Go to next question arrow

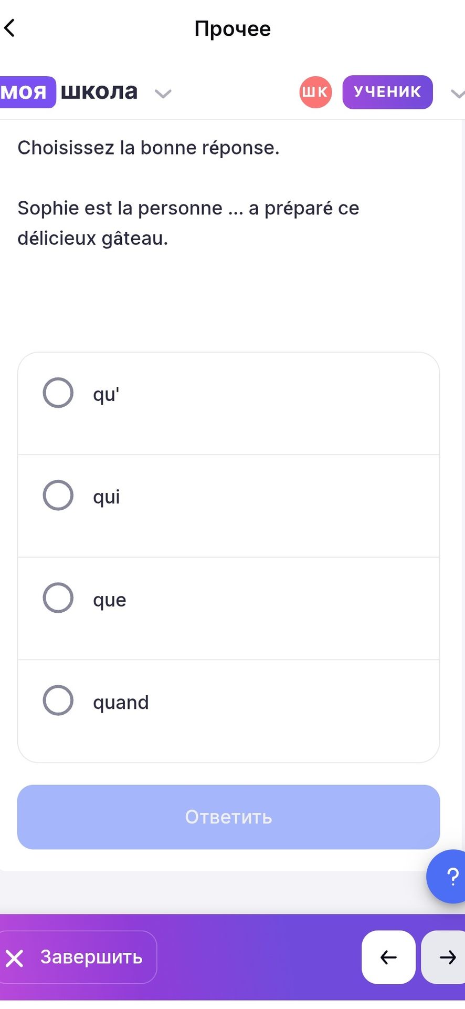pos(445,957)
